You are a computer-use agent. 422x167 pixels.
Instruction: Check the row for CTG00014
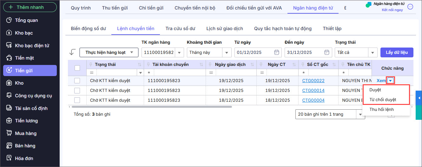pyautogui.click(x=77, y=90)
